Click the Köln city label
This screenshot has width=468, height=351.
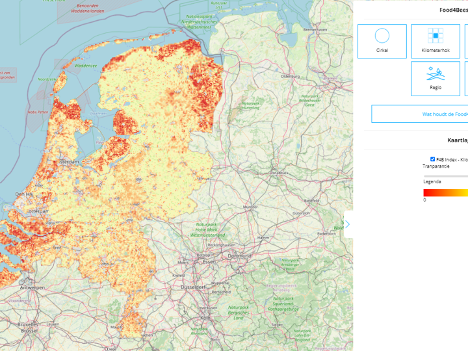click(x=206, y=317)
